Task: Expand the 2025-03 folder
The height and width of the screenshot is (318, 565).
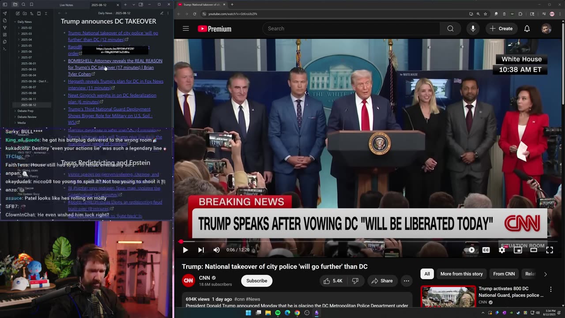Action: point(26,34)
